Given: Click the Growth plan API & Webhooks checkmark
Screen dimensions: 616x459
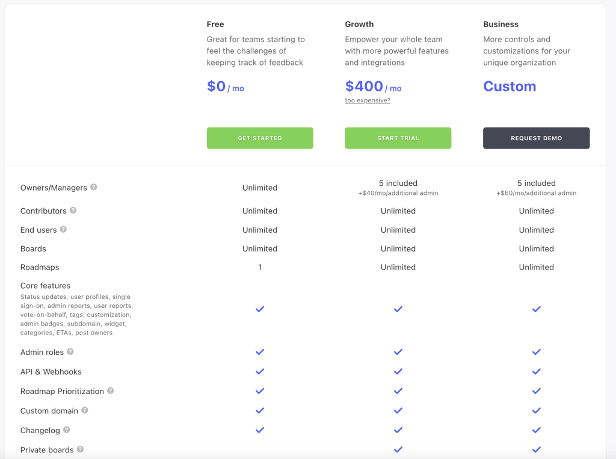Looking at the screenshot, I should pyautogui.click(x=398, y=371).
